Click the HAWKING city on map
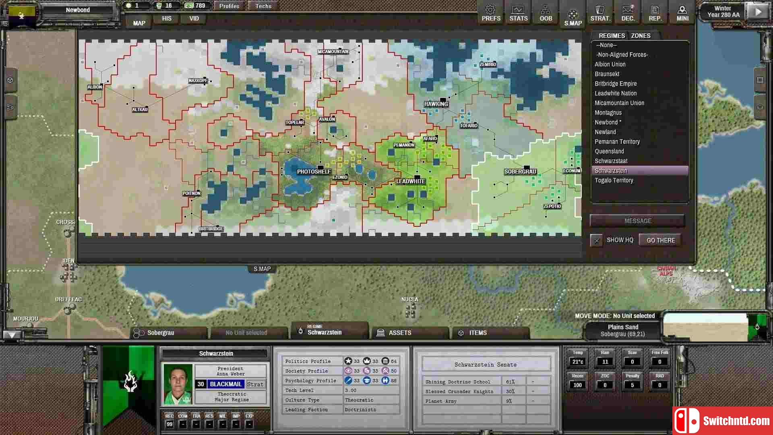773x435 pixels. (x=436, y=104)
